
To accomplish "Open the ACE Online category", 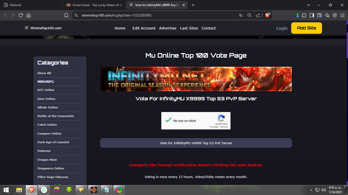I will tap(46, 90).
